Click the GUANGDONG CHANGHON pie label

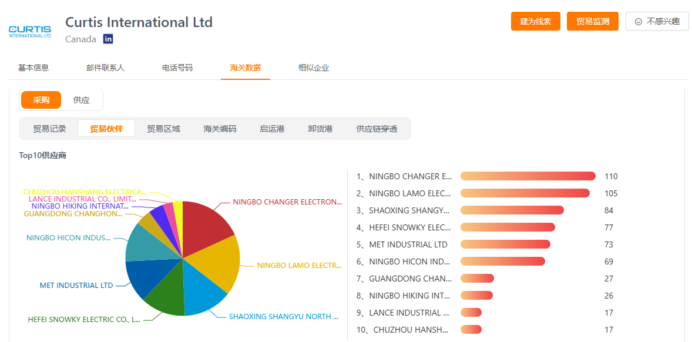[73, 214]
